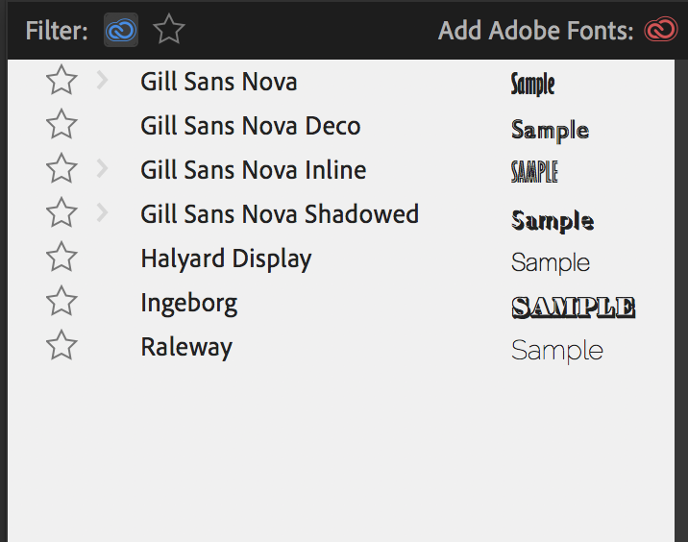This screenshot has height=542, width=688.
Task: Favorite the Raleway font star
Action: [x=61, y=346]
